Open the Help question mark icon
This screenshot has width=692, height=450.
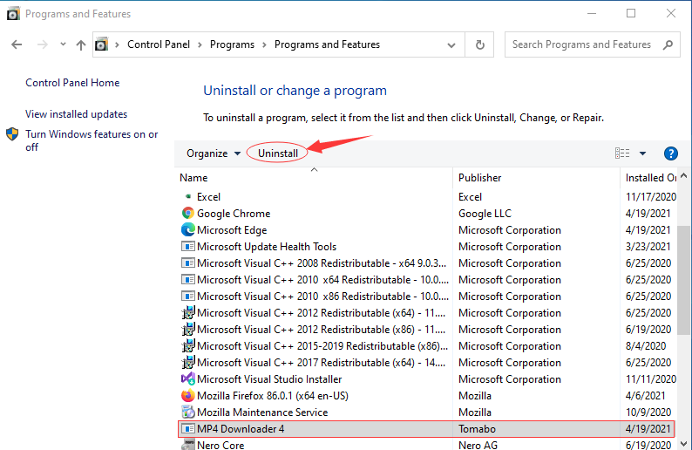pyautogui.click(x=671, y=153)
